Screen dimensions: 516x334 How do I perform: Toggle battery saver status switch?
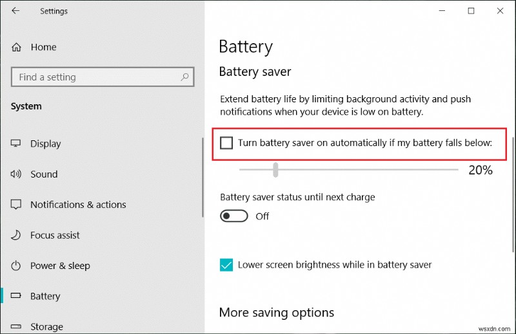(x=234, y=216)
